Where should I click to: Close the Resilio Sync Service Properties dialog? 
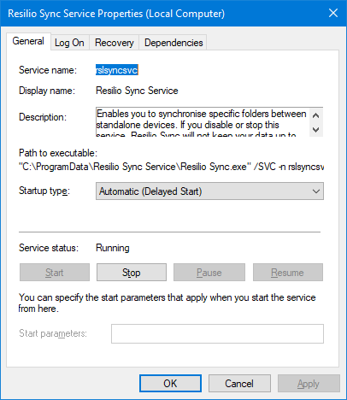[333, 13]
